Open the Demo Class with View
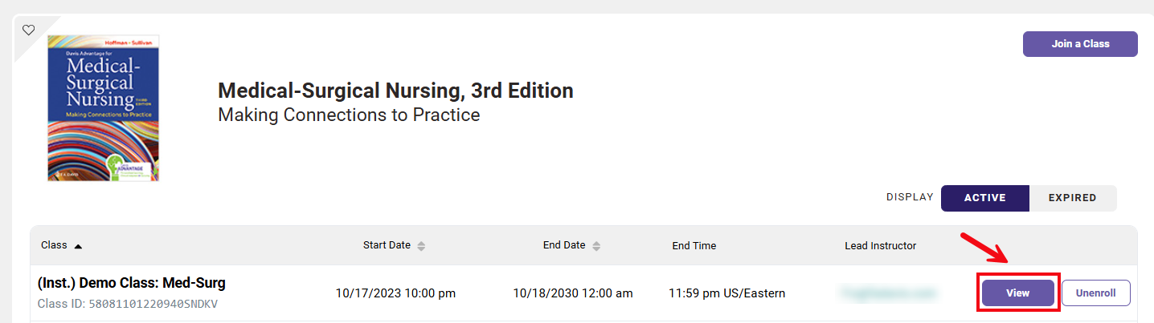Image resolution: width=1154 pixels, height=323 pixels. pos(1017,293)
